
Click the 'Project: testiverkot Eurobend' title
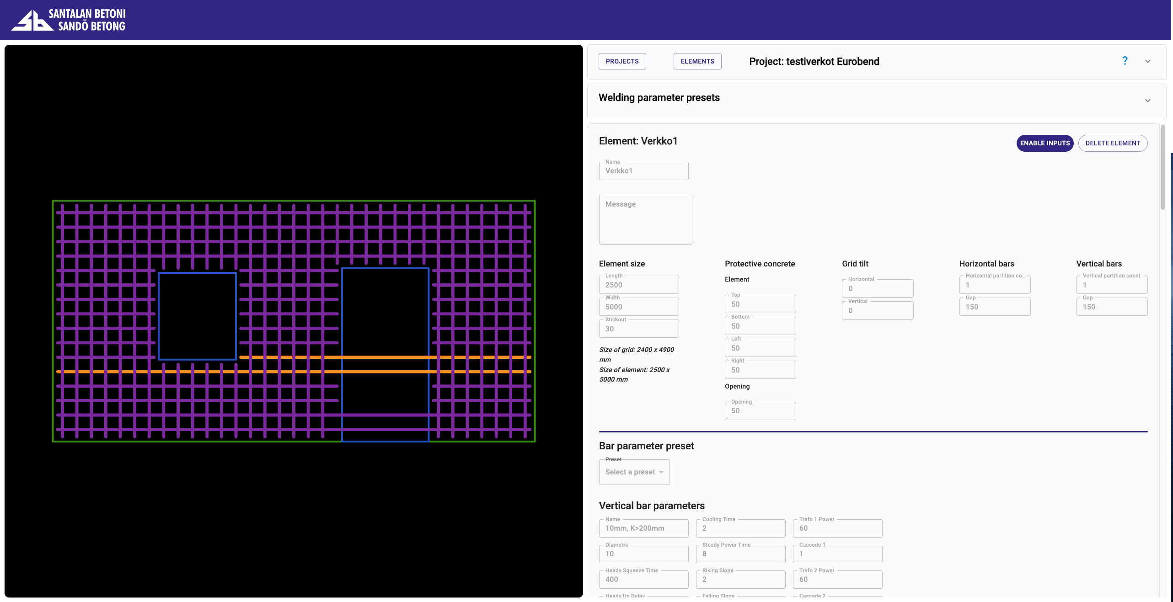point(814,61)
